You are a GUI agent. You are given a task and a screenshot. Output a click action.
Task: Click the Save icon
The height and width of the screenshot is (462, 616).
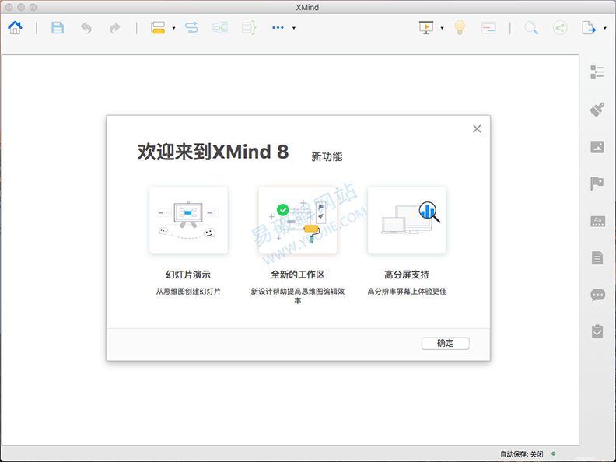(58, 28)
